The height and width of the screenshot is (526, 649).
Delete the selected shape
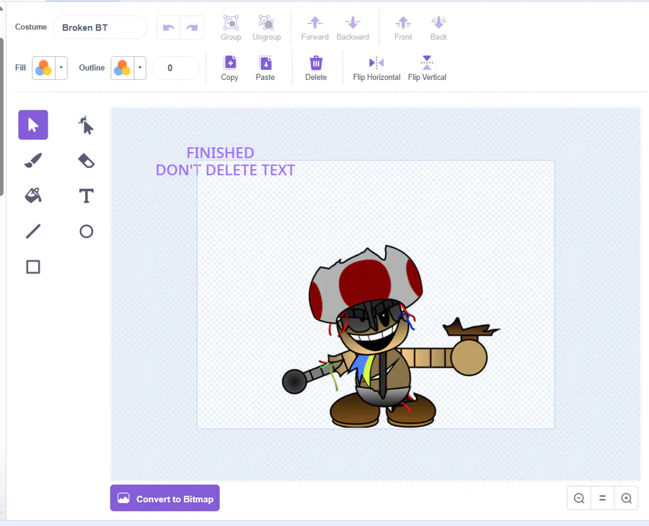316,68
